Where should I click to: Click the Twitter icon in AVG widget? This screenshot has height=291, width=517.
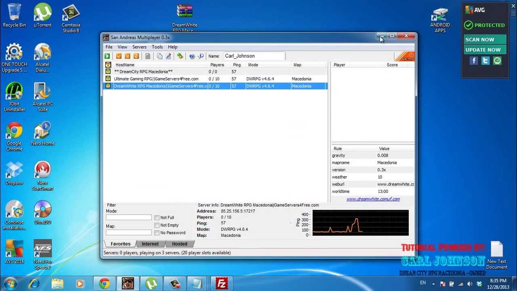(485, 61)
